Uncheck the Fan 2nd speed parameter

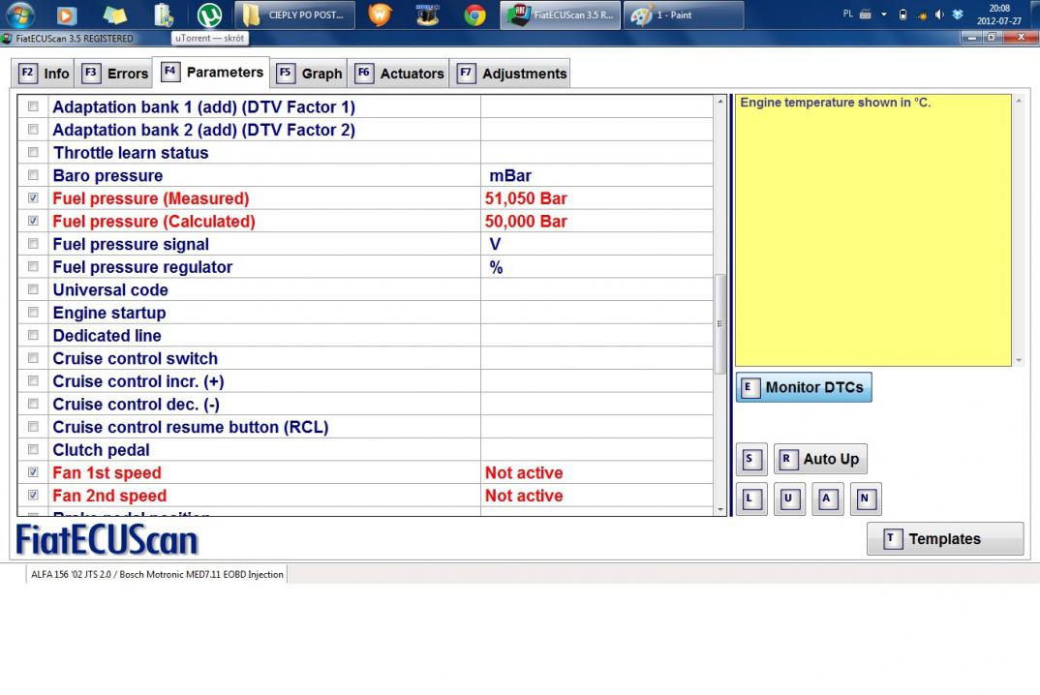(x=33, y=496)
